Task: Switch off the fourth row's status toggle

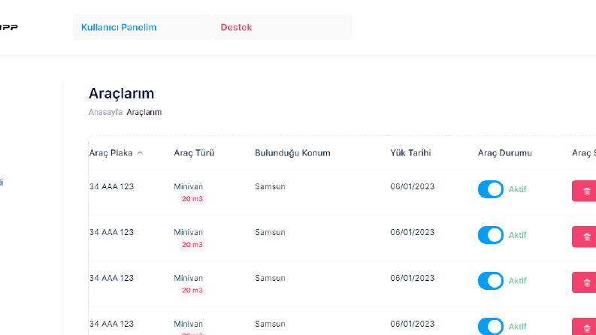Action: [x=490, y=326]
